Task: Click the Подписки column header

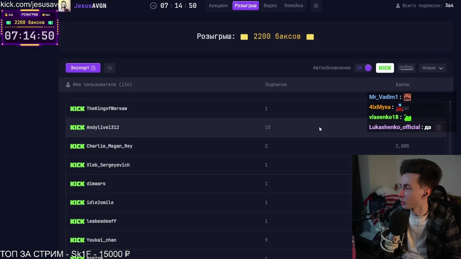Action: pos(276,85)
